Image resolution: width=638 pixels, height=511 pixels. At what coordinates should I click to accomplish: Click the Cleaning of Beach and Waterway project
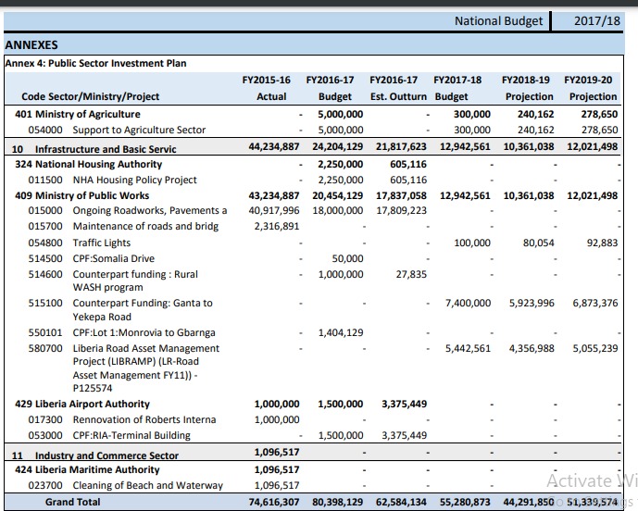coord(147,485)
